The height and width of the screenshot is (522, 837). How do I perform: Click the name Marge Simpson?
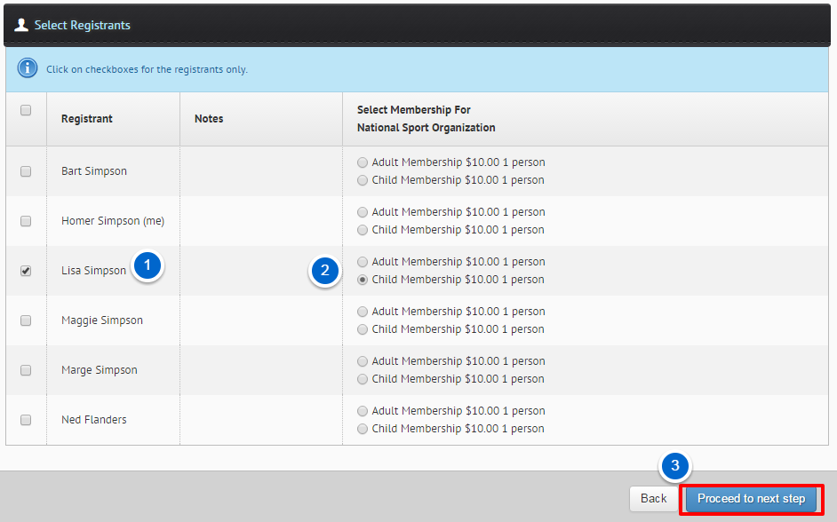100,369
